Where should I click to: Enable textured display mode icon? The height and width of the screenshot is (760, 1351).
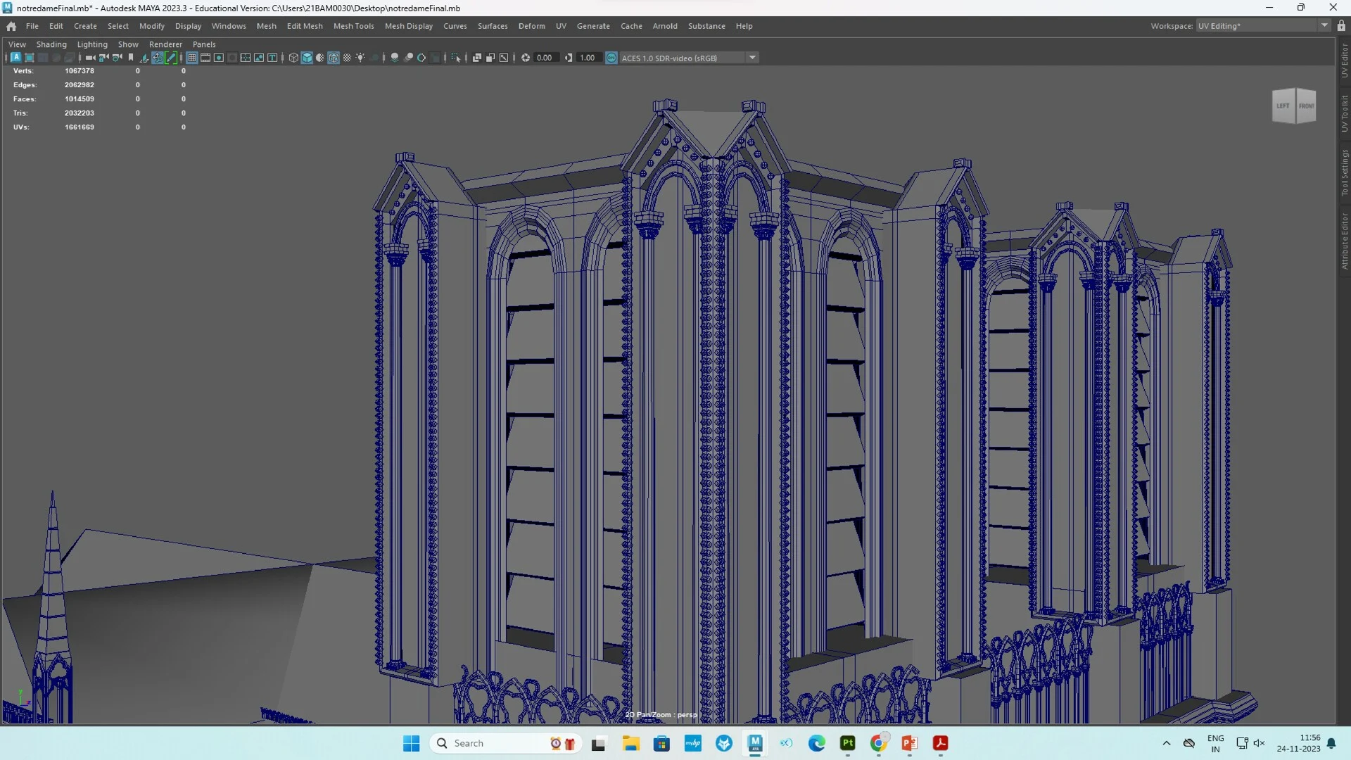[333, 58]
